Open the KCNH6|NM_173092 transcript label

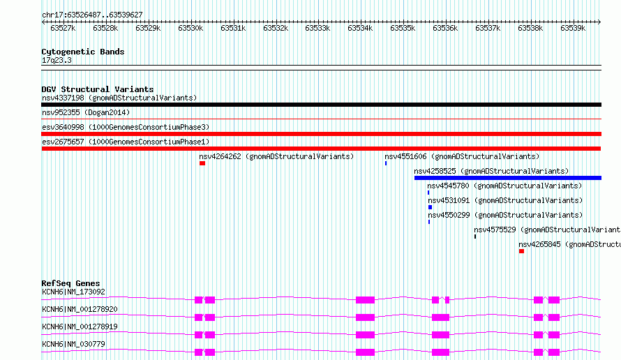pos(73,292)
